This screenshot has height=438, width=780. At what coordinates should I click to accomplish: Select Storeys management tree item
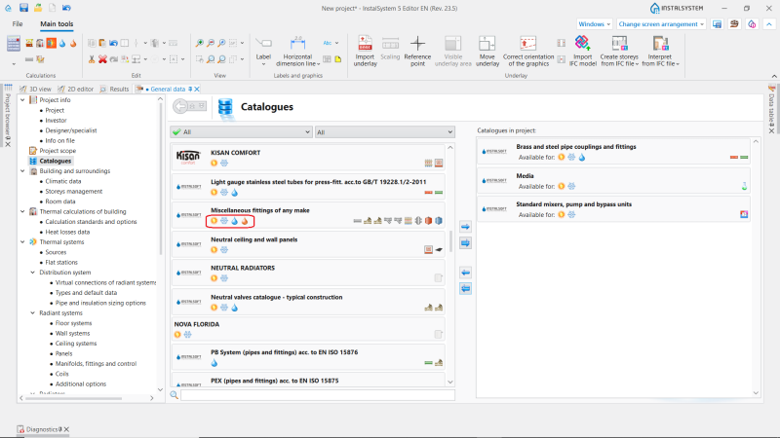click(x=74, y=191)
